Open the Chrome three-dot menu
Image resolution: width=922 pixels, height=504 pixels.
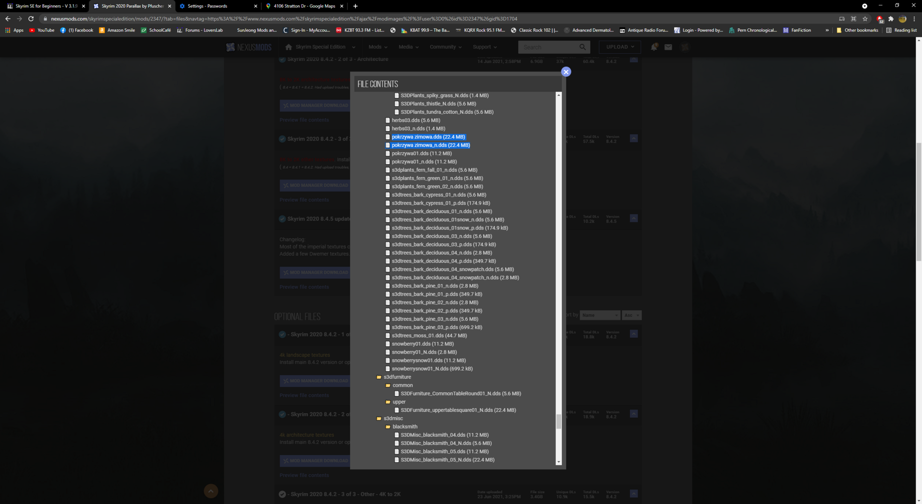point(914,19)
